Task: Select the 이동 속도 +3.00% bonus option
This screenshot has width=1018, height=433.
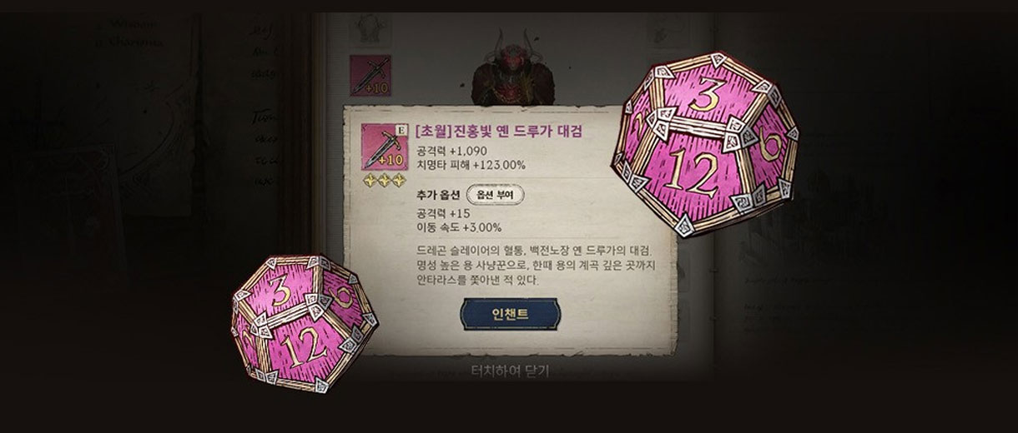Action: [457, 226]
